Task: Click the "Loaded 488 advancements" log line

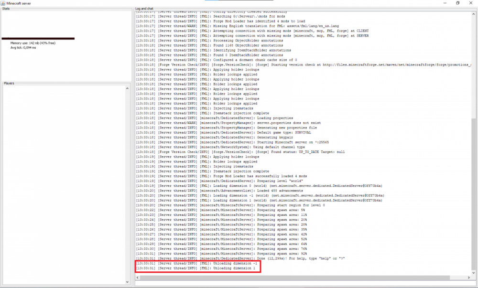Action: coord(219,191)
